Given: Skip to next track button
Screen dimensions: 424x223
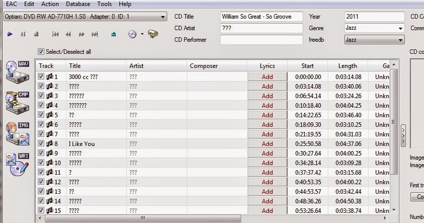Looking at the screenshot, I should tap(94, 34).
